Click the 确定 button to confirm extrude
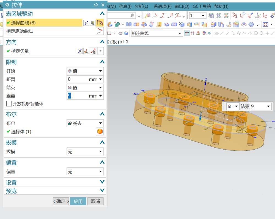The height and width of the screenshot is (219, 275). click(x=60, y=201)
